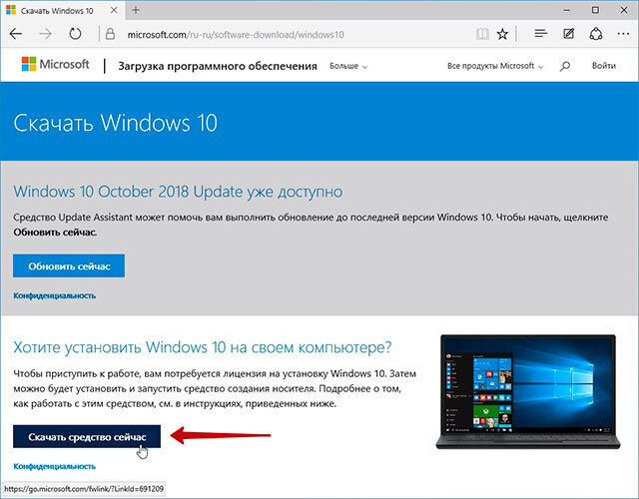Maximize the browser window
639x499 pixels.
(595, 10)
